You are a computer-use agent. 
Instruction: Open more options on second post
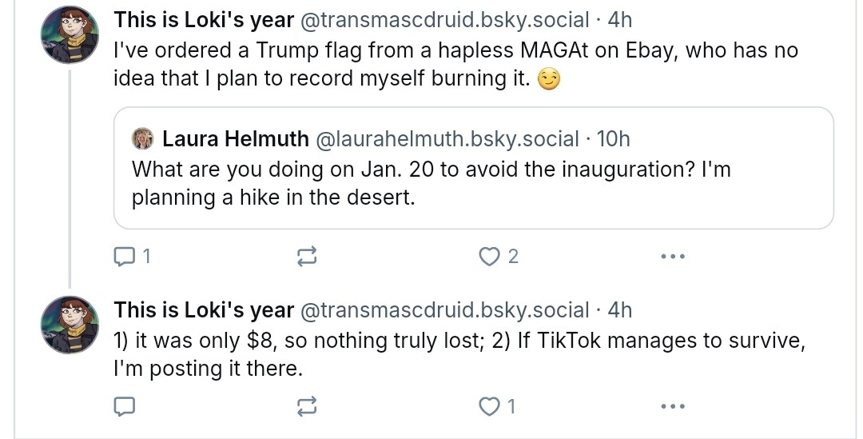coord(672,407)
